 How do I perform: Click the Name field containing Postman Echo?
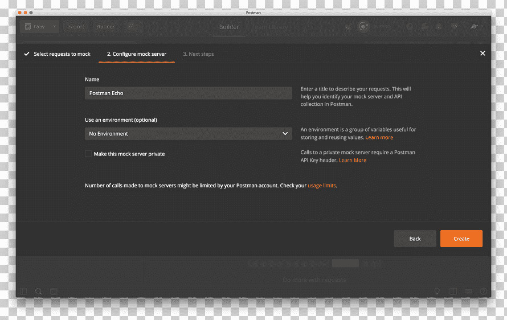(188, 93)
